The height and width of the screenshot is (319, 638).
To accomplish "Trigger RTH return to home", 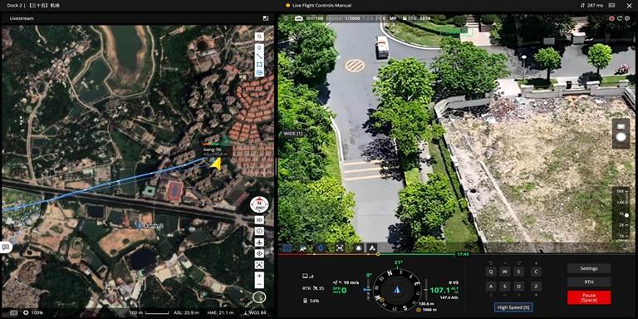I will click(x=589, y=282).
